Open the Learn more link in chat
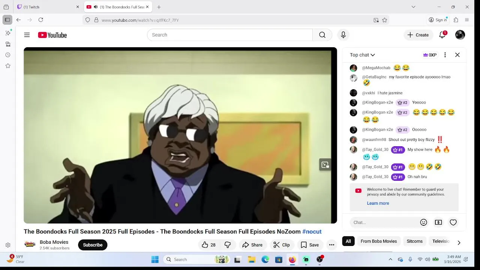The image size is (480, 270). (378, 203)
